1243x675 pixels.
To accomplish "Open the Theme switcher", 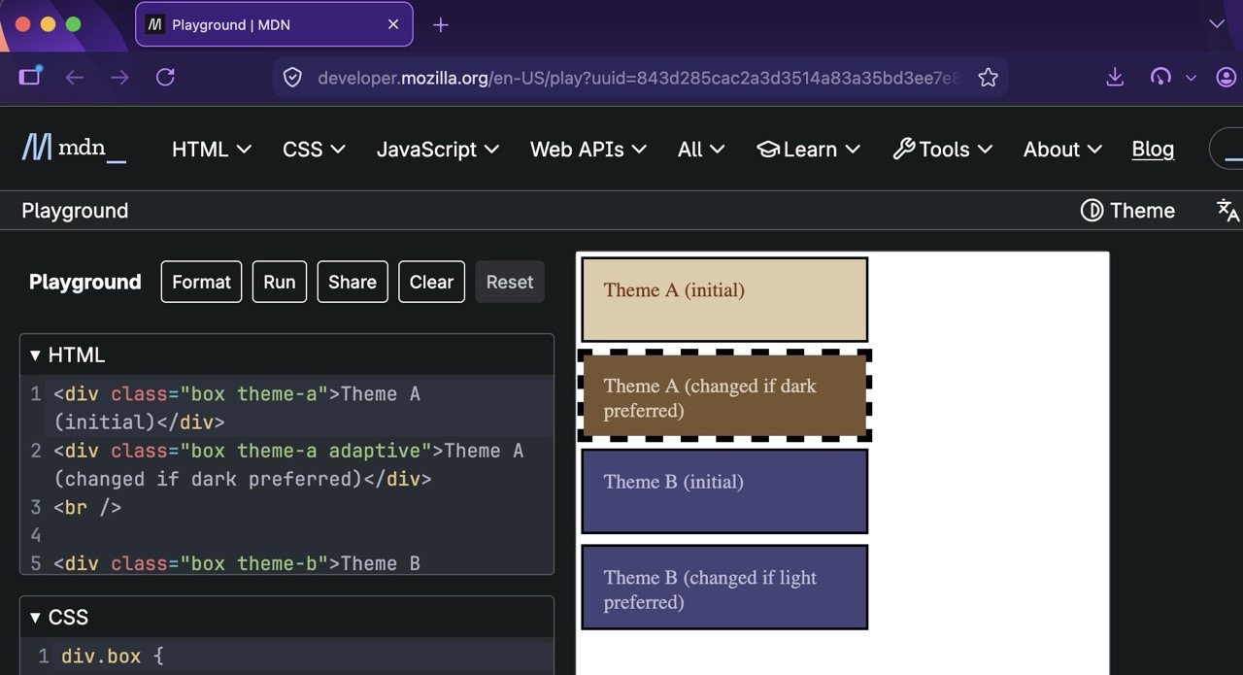I will 1127,210.
